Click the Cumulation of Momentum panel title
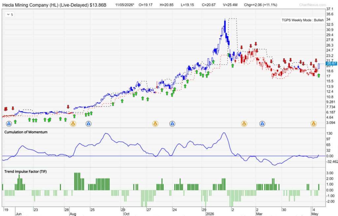This screenshot has width=338, height=216. tap(26, 132)
